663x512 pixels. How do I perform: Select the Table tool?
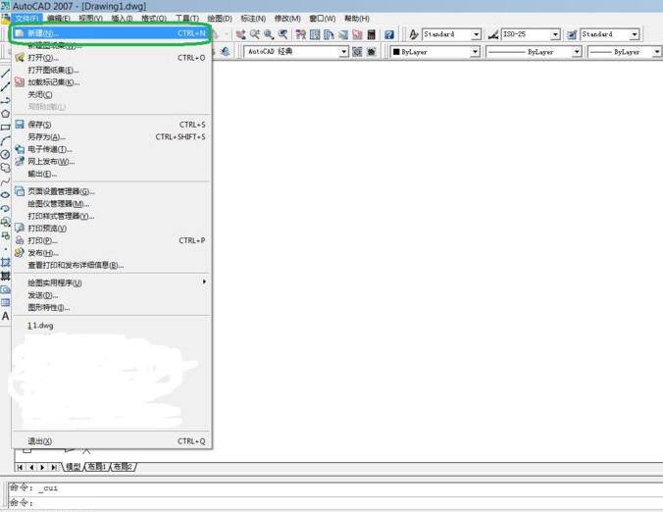point(5,303)
